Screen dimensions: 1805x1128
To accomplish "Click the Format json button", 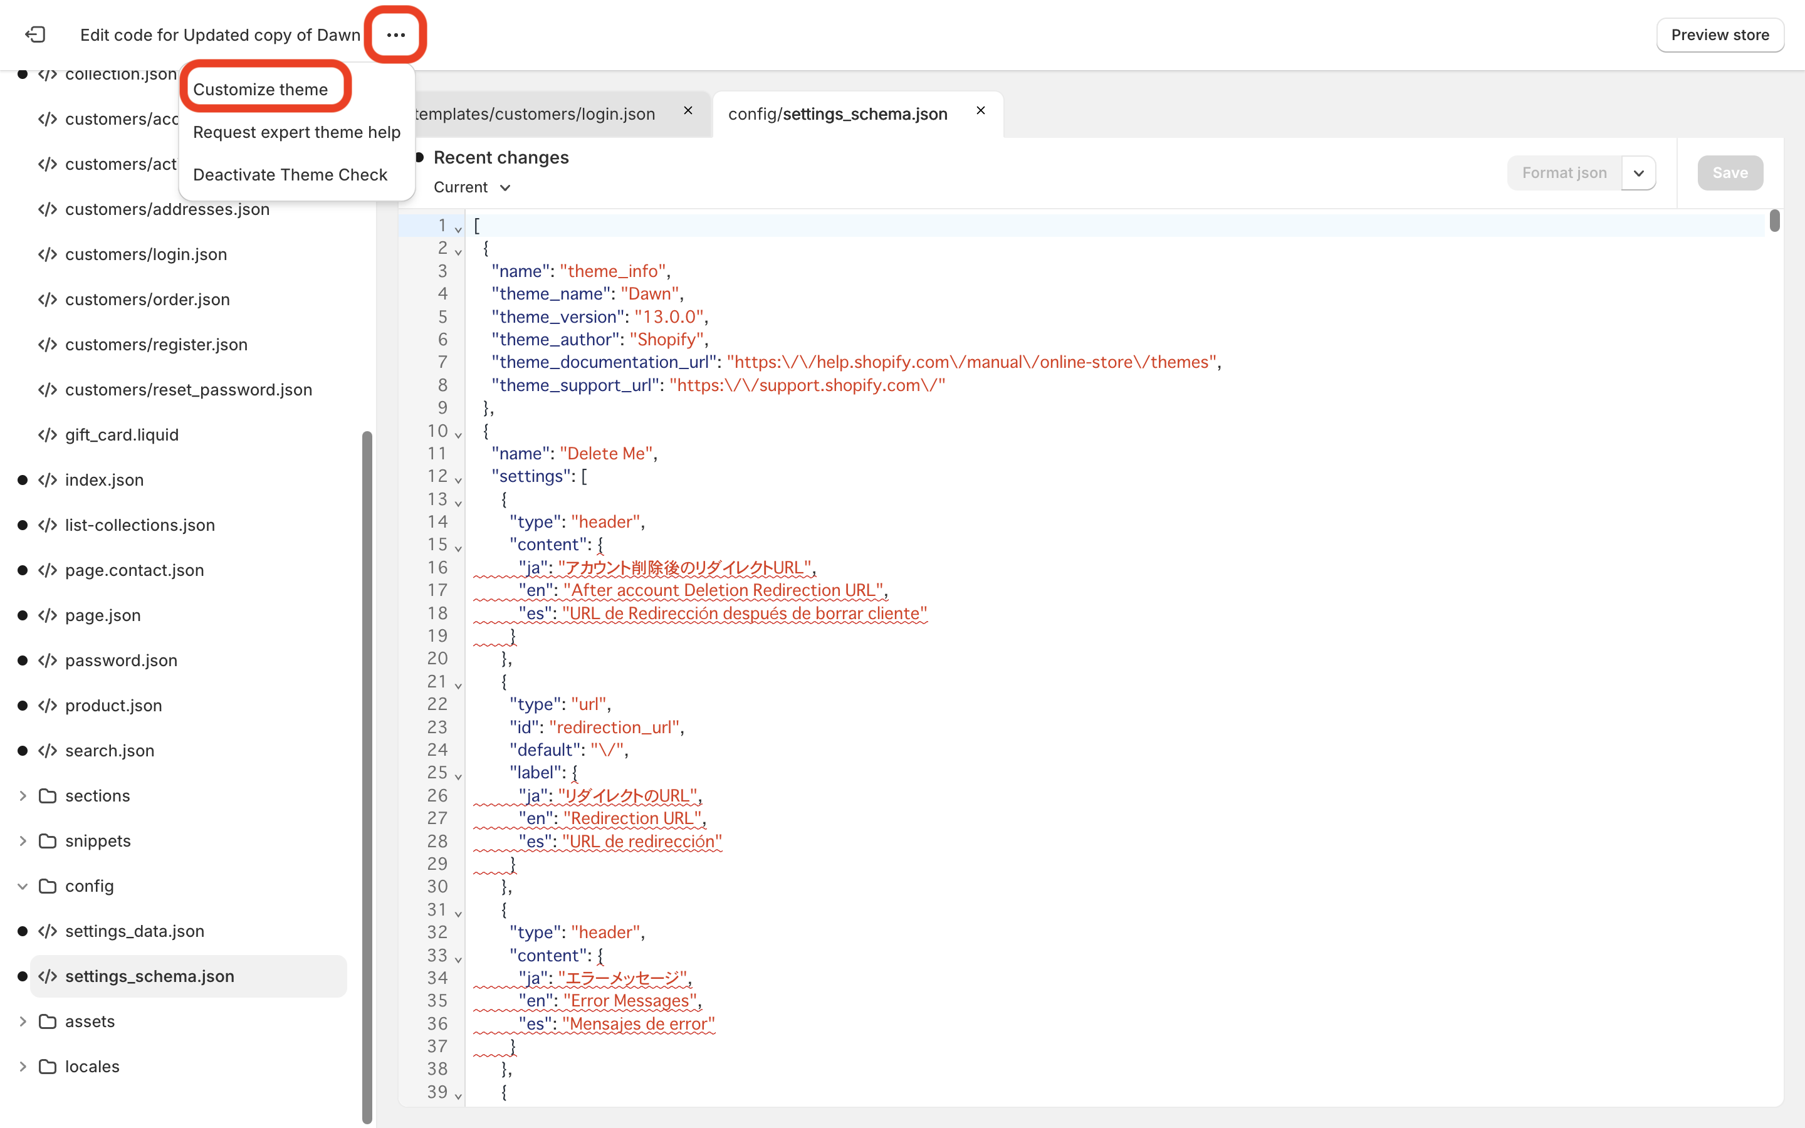I will click(x=1564, y=172).
